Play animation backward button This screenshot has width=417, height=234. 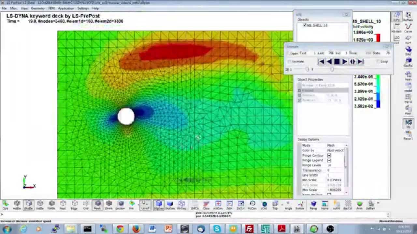pos(329,61)
